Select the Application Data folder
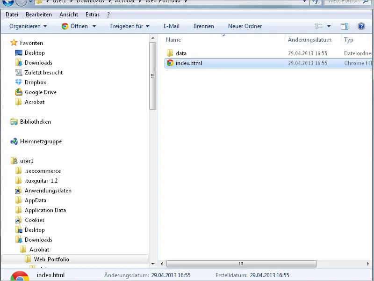Image resolution: width=374 pixels, height=281 pixels. pyautogui.click(x=45, y=210)
